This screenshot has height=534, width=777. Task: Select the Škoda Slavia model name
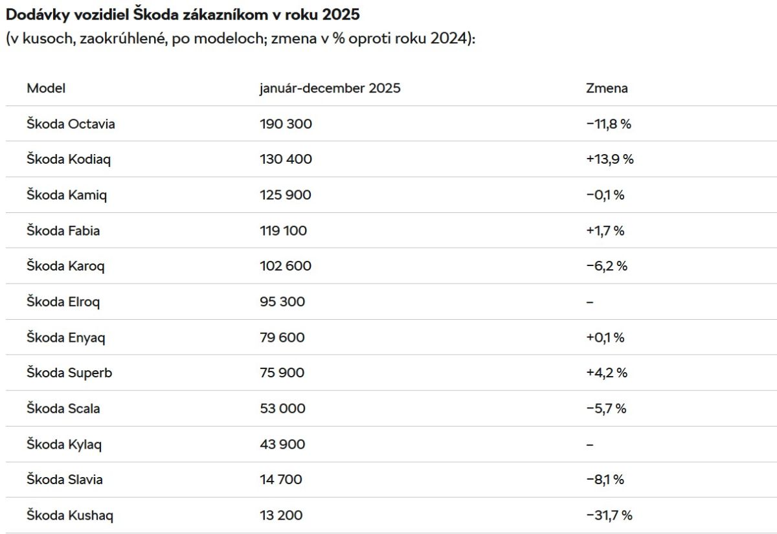coord(65,480)
